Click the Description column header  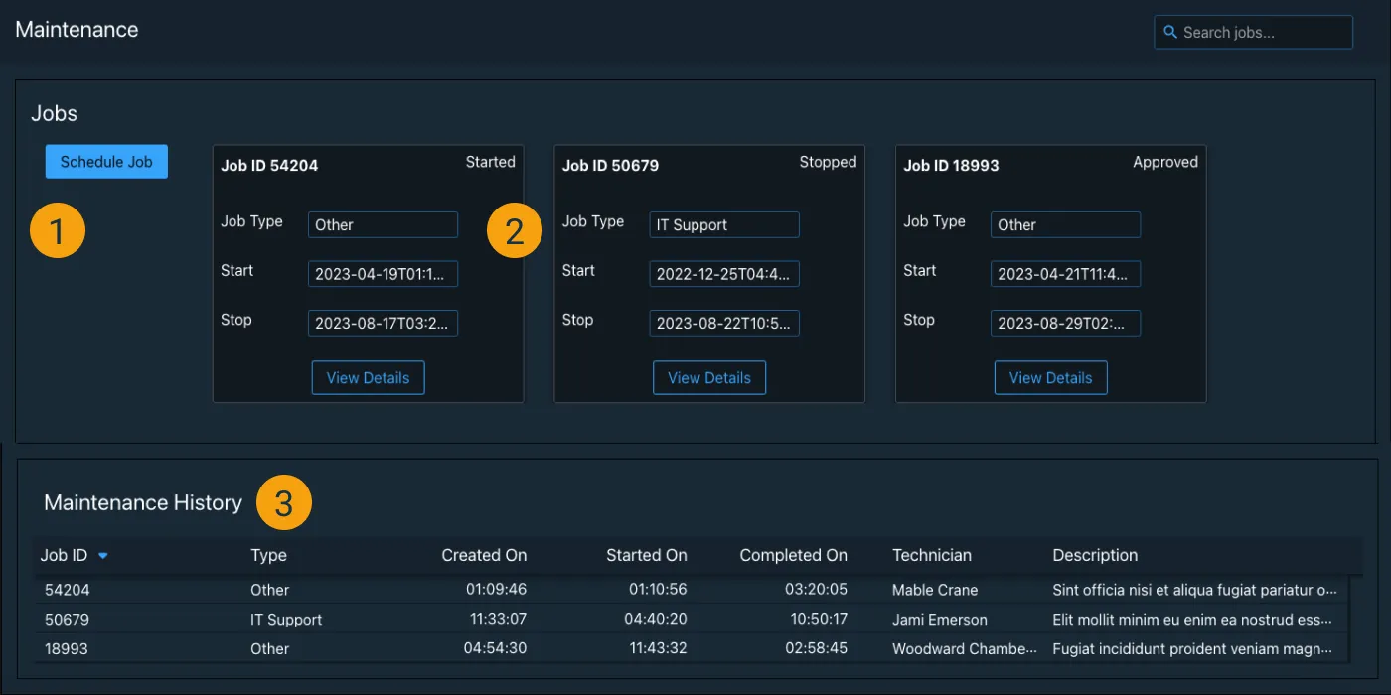pos(1095,555)
